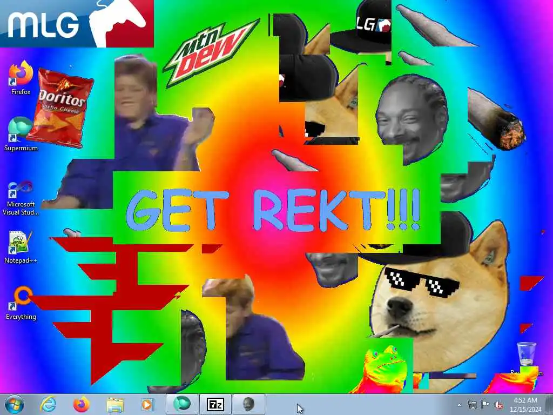This screenshot has height=415, width=553.
Task: Click the muted volume tray icon
Action: coord(498,405)
